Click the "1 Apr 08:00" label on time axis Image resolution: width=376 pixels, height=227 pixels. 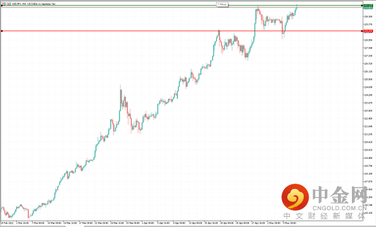(148, 223)
